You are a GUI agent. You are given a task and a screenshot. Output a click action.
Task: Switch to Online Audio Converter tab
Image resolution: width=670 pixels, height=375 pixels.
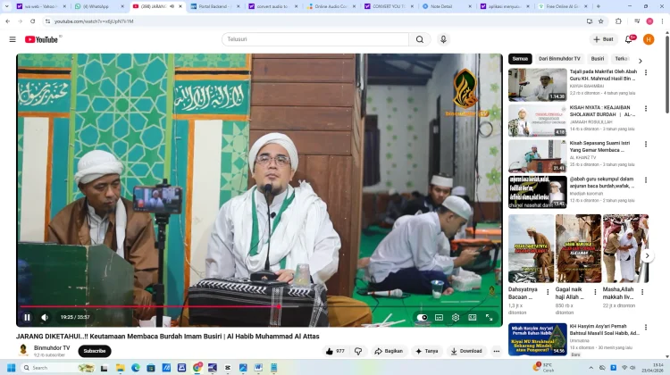[x=331, y=6]
